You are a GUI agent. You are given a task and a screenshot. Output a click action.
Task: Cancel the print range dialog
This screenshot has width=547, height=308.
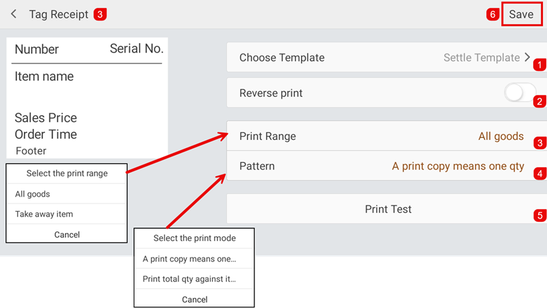[66, 234]
